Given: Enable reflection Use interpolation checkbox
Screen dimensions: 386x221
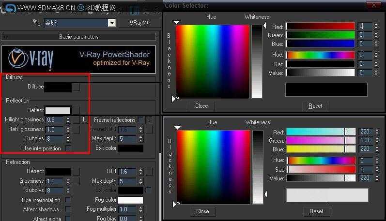Looking at the screenshot, I should [x=68, y=148].
